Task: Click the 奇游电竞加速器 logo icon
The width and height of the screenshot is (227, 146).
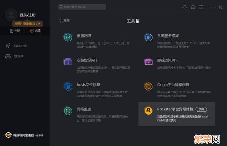Action: pyautogui.click(x=8, y=135)
